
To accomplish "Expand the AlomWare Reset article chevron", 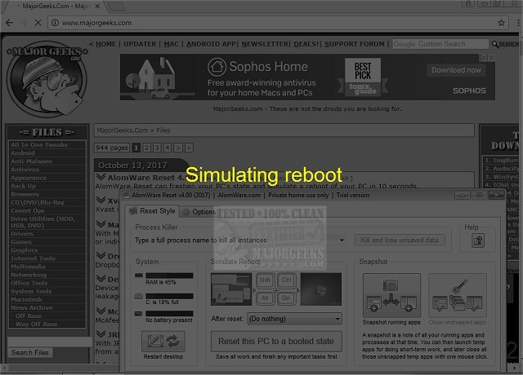I will pyautogui.click(x=101, y=177).
